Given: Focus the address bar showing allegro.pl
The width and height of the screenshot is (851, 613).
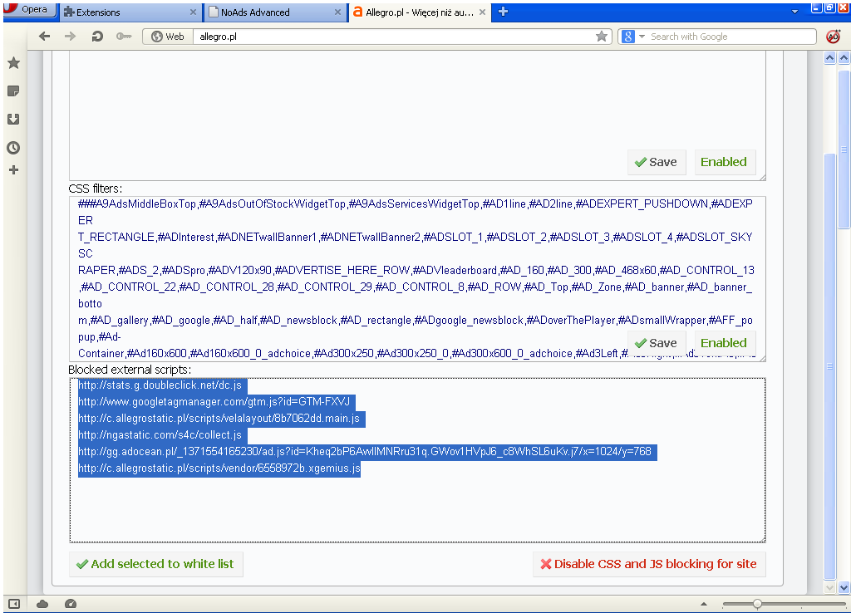Looking at the screenshot, I should [393, 37].
